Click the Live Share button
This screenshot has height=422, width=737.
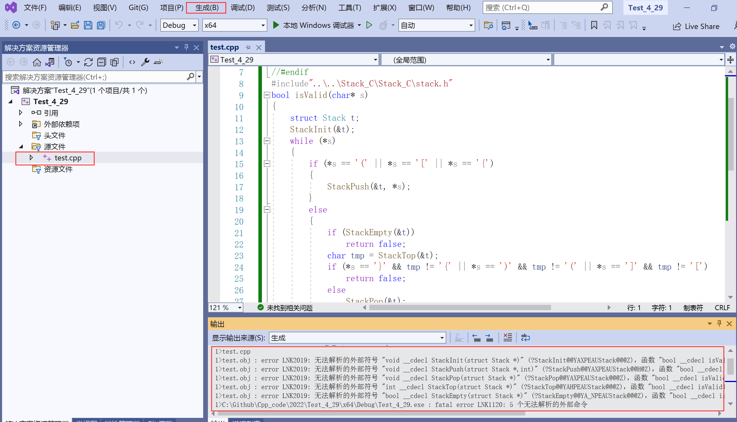[x=696, y=26]
